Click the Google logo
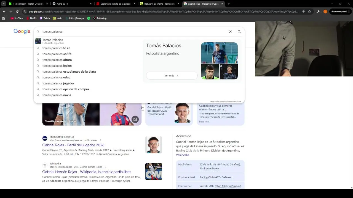The width and height of the screenshot is (353, 198). (x=22, y=31)
